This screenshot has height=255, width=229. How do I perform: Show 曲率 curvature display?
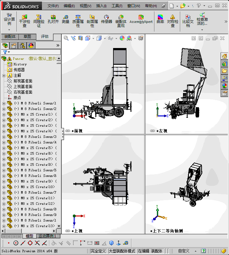[x=160, y=19]
